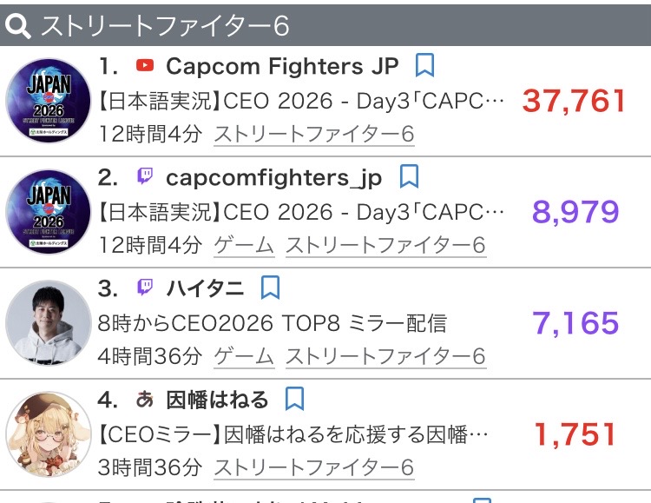Viewport: 651px width, 503px height.
Task: Open ストリートファイター6 tag on first entry
Action: [x=314, y=134]
